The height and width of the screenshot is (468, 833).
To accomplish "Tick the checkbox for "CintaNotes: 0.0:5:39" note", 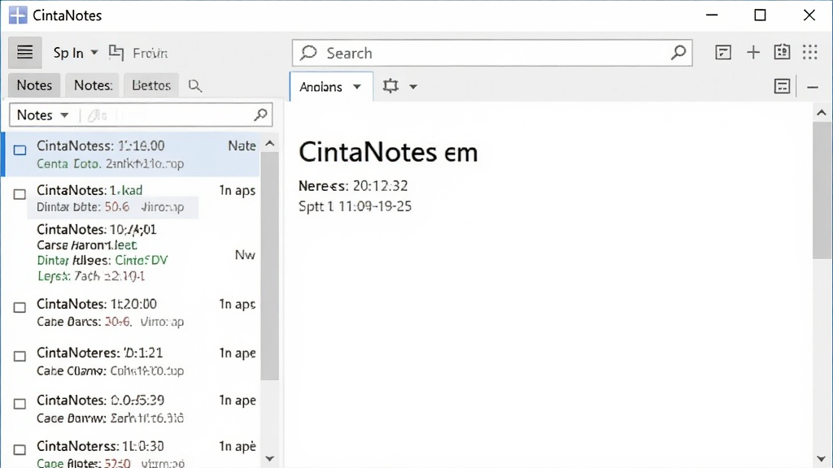I will coord(20,405).
